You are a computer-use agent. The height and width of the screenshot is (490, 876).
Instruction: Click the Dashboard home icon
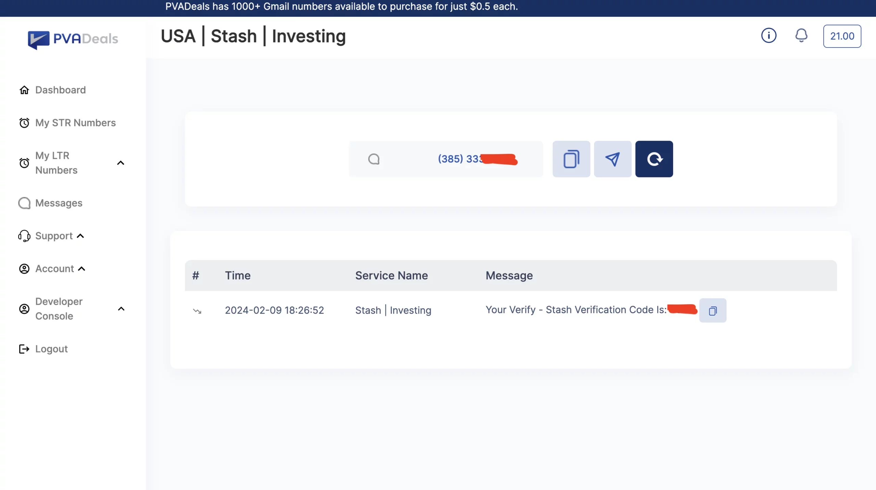click(24, 90)
